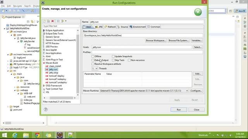This screenshot has height=139, width=248.
Task: Switch to the Common tab
Action: coord(154,27)
